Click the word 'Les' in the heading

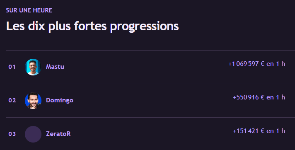(15, 26)
